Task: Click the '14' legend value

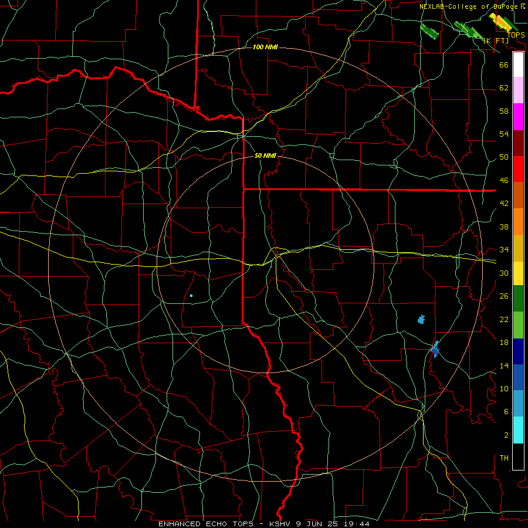Action: click(x=504, y=365)
